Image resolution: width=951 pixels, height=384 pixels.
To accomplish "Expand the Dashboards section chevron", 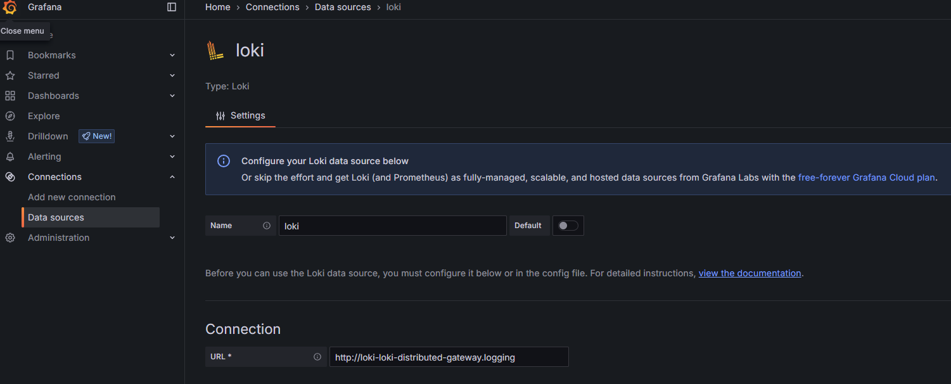I will point(172,96).
